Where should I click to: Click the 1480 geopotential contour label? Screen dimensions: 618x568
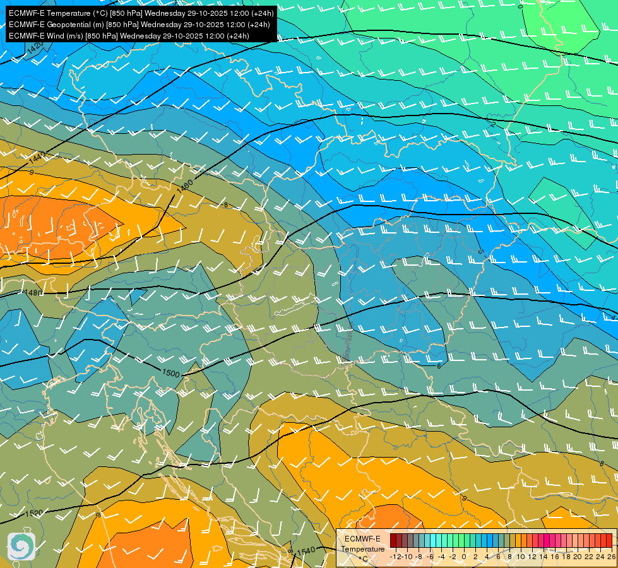coord(33,292)
